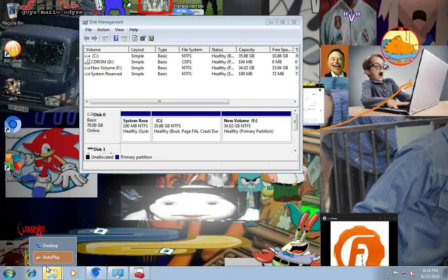Click the Back arrow in Disk Management toolbar
Viewport: 448px width, 280px height.
click(86, 38)
